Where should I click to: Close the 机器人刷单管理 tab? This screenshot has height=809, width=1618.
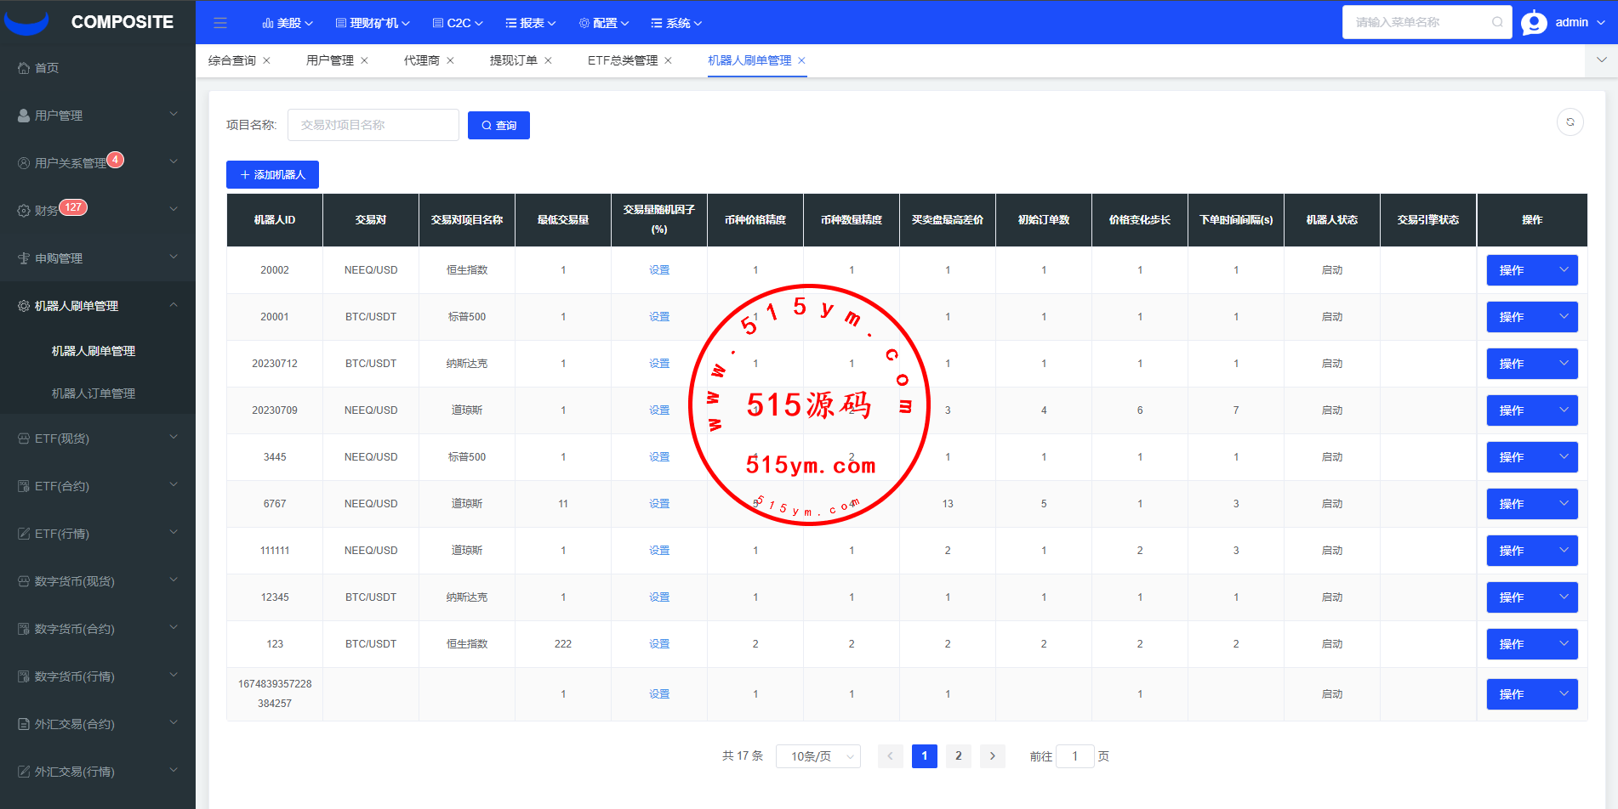801,60
